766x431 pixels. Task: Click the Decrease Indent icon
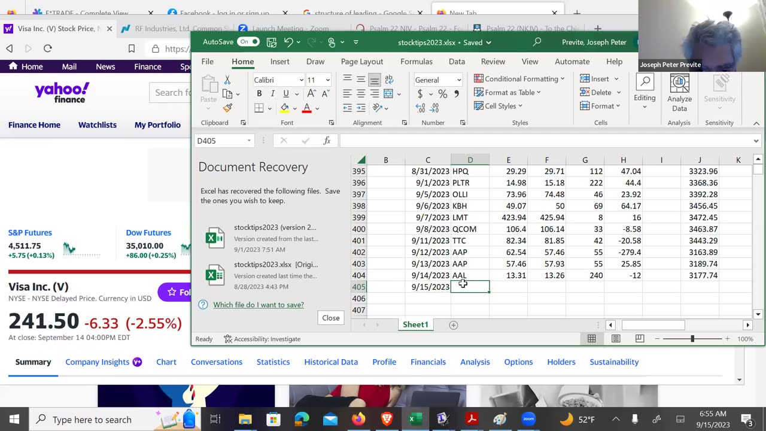(x=347, y=108)
